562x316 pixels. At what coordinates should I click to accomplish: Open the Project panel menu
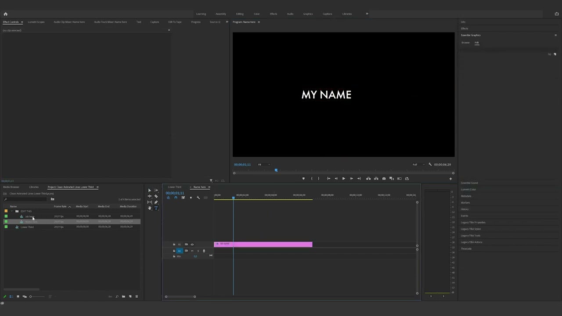[x=97, y=187]
